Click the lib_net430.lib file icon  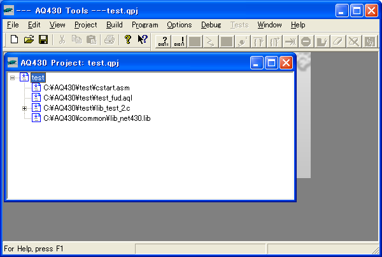coord(36,118)
